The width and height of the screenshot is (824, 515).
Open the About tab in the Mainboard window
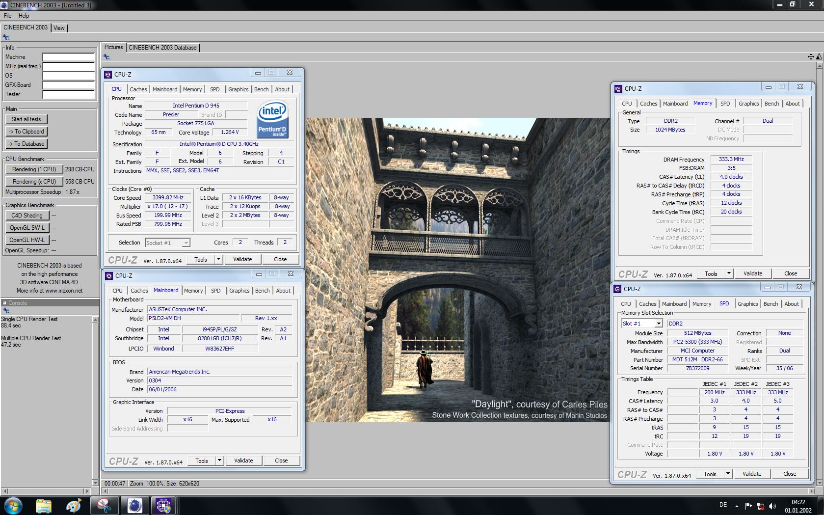tap(283, 291)
